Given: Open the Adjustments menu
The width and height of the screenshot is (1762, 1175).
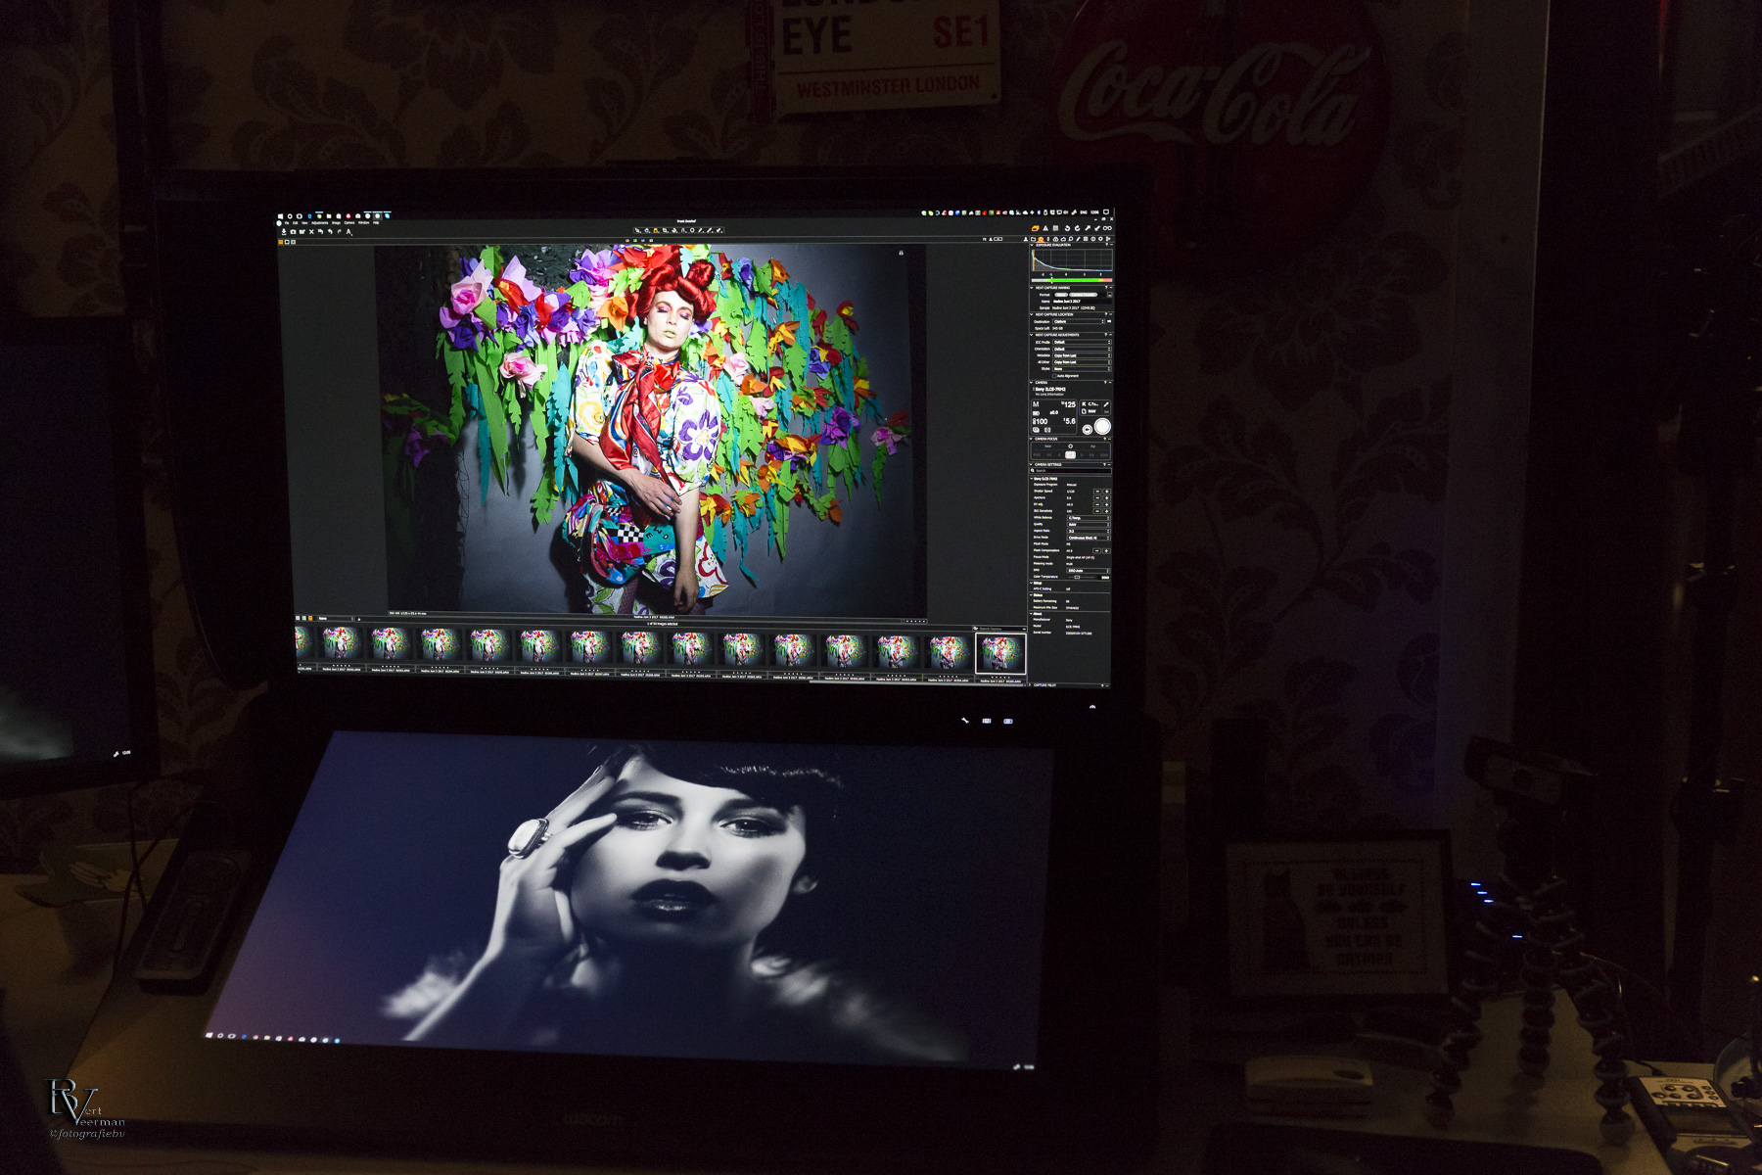Looking at the screenshot, I should [319, 222].
